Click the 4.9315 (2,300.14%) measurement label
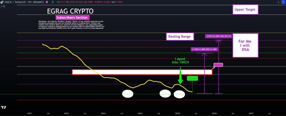The image size is (286, 116). coord(218,36)
